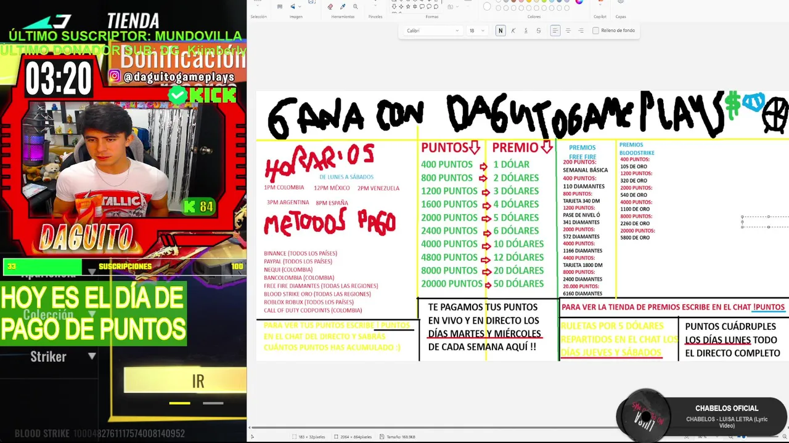
Task: Align text to the left
Action: [x=555, y=31]
